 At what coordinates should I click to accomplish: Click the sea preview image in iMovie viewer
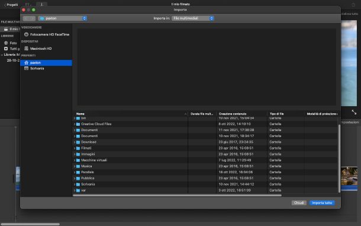point(349,63)
